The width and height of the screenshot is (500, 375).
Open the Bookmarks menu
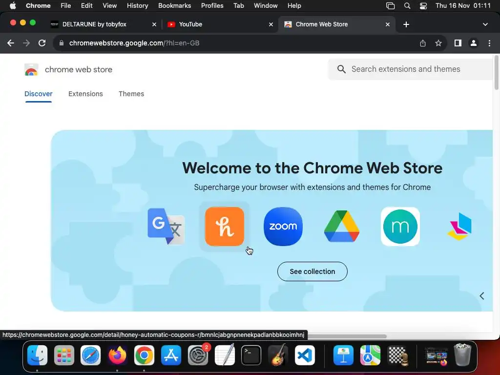pyautogui.click(x=174, y=6)
